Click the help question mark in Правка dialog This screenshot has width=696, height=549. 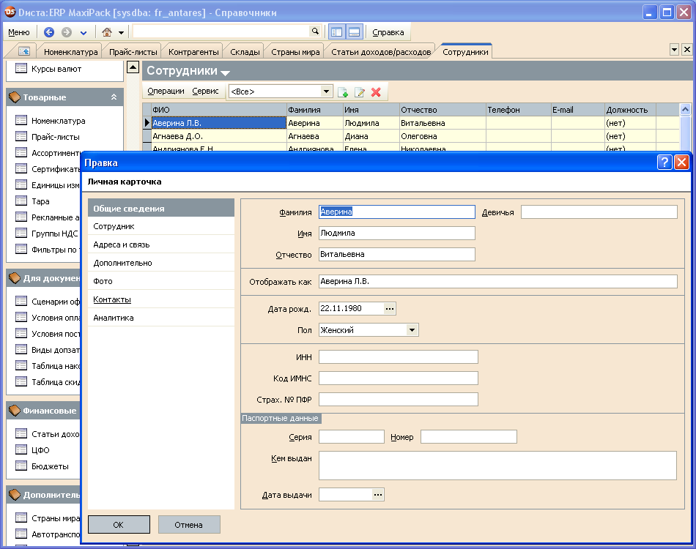664,163
